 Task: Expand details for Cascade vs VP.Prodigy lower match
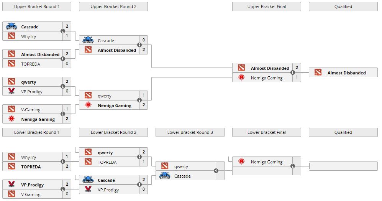click(x=139, y=185)
